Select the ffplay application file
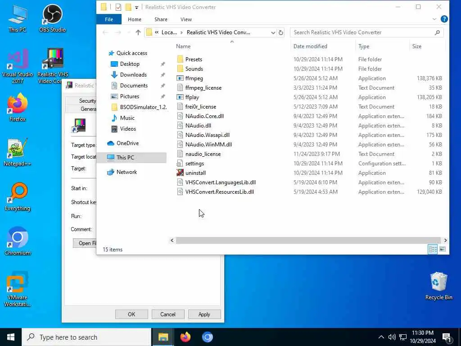This screenshot has height=346, width=461. (x=192, y=97)
